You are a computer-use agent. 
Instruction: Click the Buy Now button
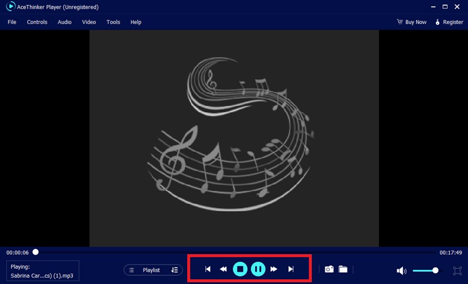pyautogui.click(x=412, y=22)
